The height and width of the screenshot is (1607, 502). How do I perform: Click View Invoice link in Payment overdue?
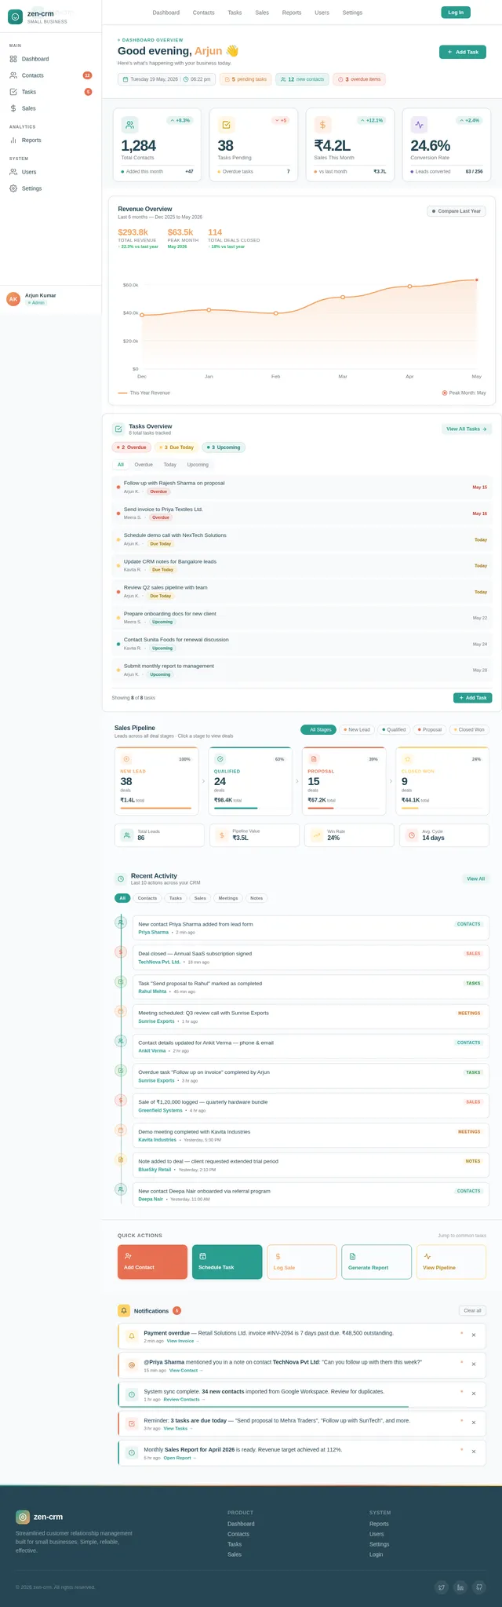point(183,1341)
